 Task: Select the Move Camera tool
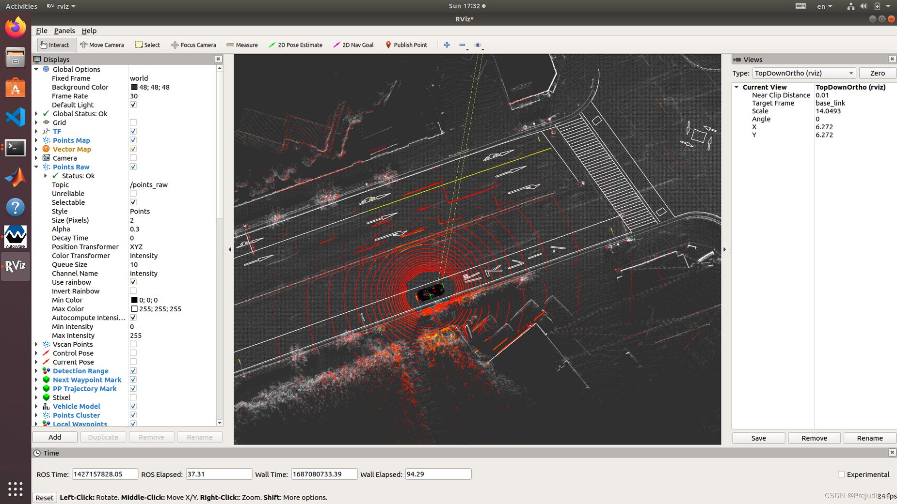coord(102,45)
